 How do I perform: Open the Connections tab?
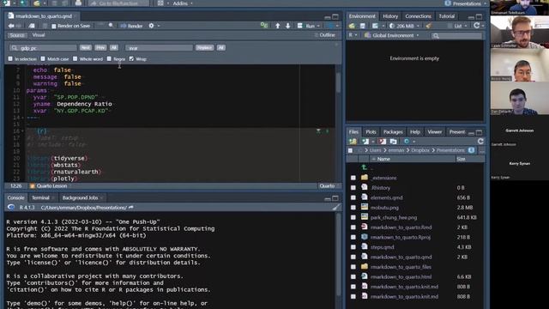pos(418,16)
